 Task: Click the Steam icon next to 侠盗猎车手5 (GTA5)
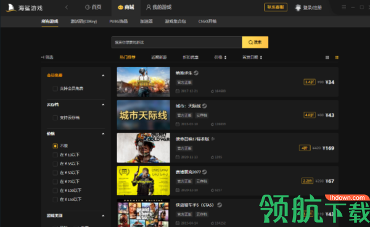click(x=220, y=205)
